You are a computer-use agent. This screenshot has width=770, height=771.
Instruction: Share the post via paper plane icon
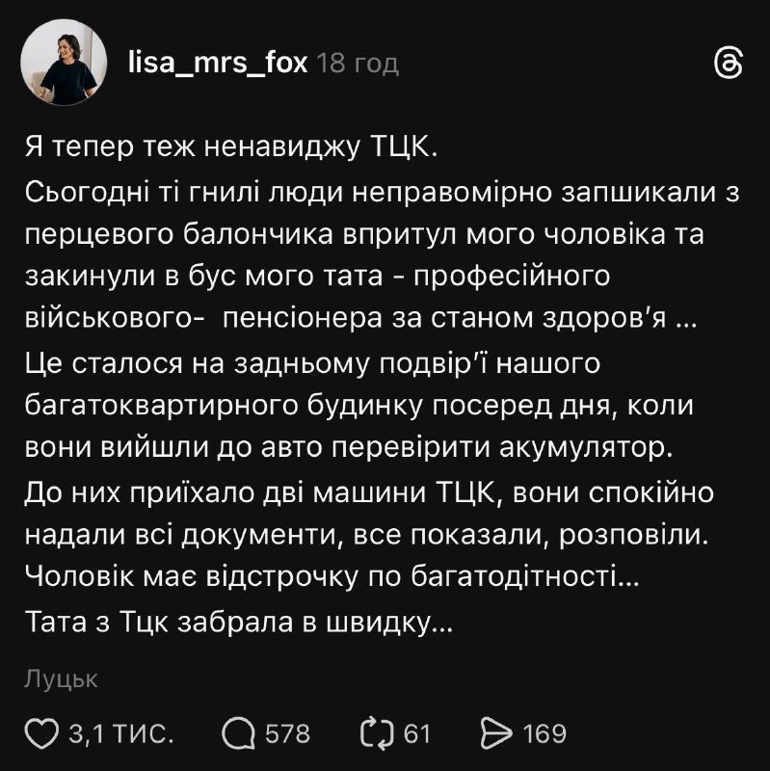click(495, 734)
